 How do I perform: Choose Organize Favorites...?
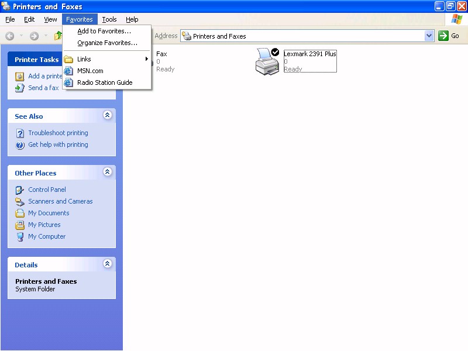click(x=107, y=43)
